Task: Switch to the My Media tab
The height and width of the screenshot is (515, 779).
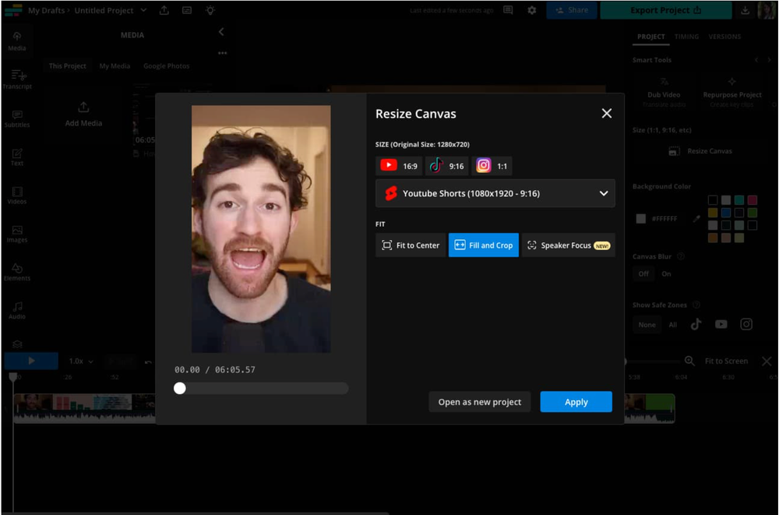Action: click(x=115, y=65)
